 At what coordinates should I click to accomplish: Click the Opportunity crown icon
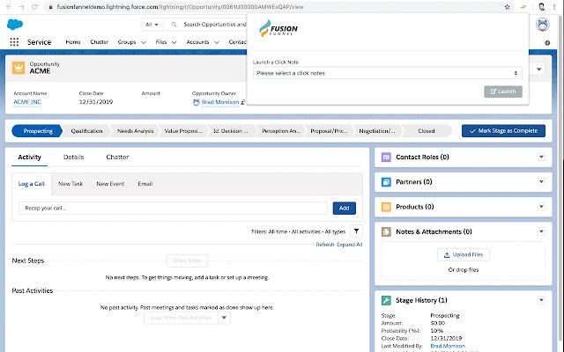tap(19, 68)
